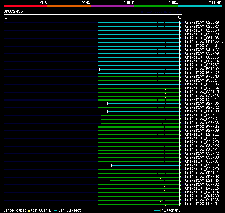Select the UniRef100_A9PEX2 subject name
The width and height of the screenshot is (225, 213).
click(x=202, y=108)
